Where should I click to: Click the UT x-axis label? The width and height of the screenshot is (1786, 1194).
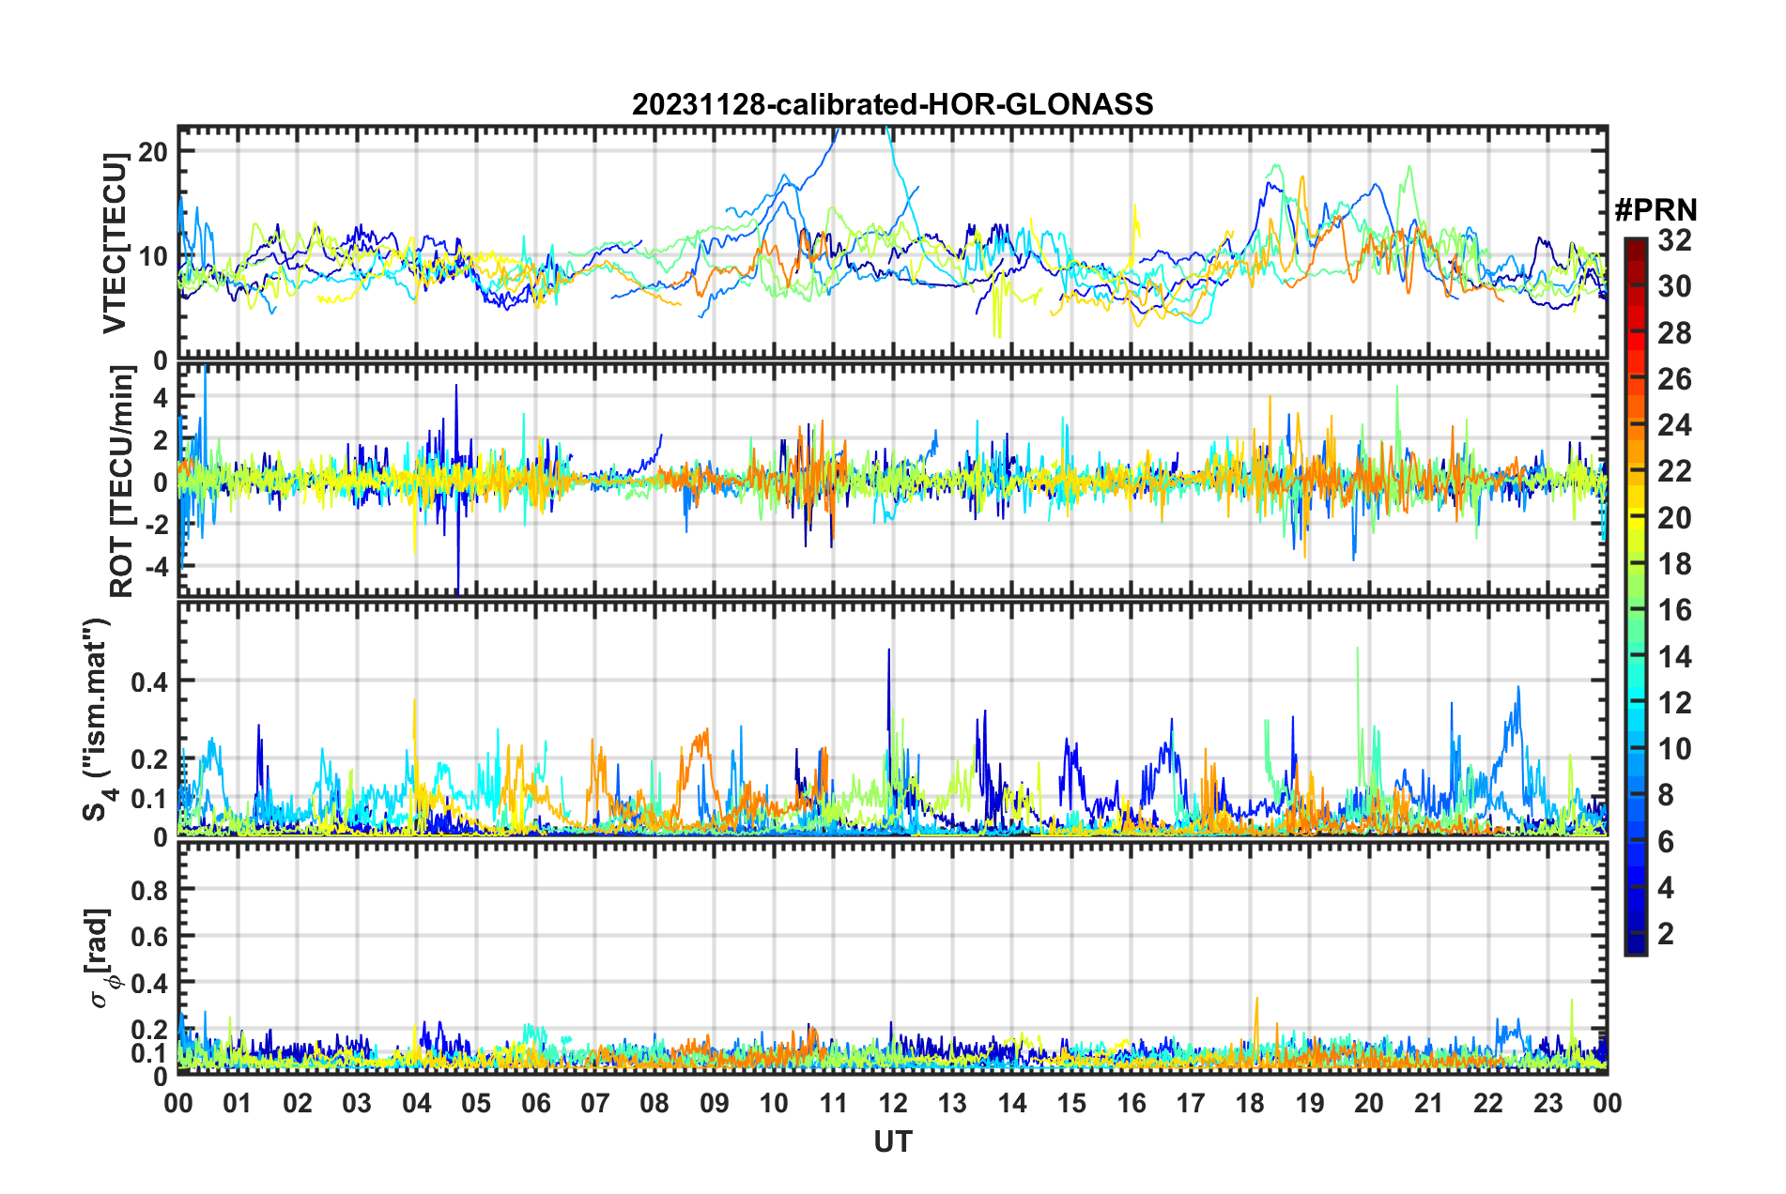(x=892, y=1141)
